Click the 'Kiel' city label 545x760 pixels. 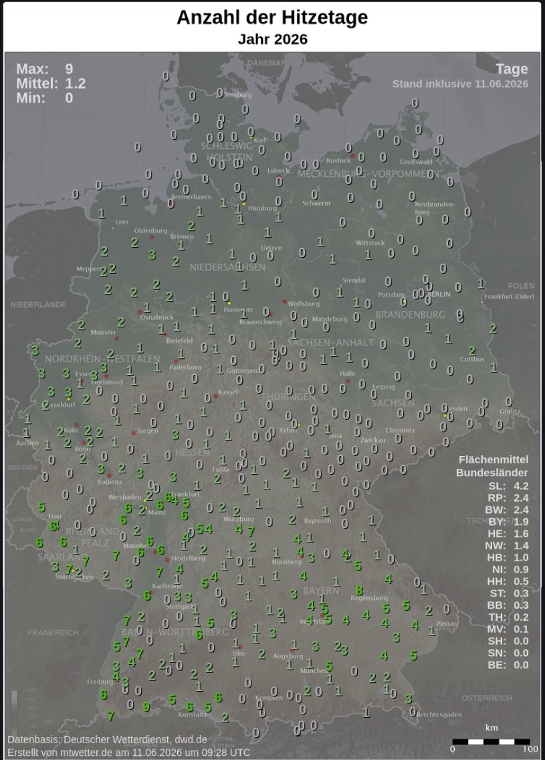(260, 140)
